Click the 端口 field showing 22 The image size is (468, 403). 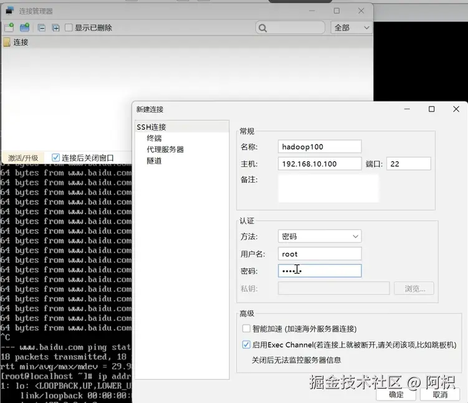(x=409, y=163)
